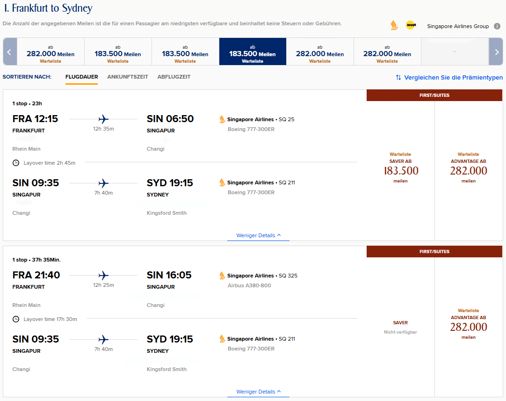The image size is (506, 401).
Task: Select the highlighted 183.500 Meilen date option
Action: tap(253, 51)
